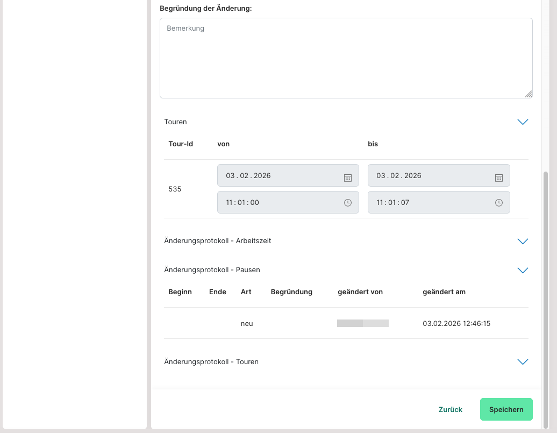The width and height of the screenshot is (557, 433).
Task: Collapse the Änderungsprotokoll - Pausen chevron
Action: (523, 270)
